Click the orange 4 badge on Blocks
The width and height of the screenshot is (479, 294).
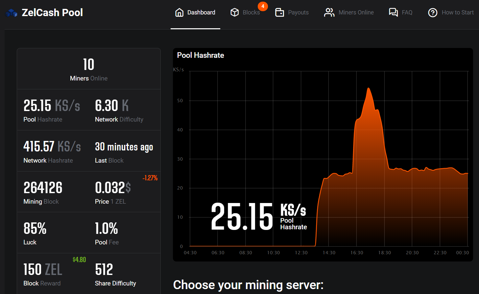point(263,6)
